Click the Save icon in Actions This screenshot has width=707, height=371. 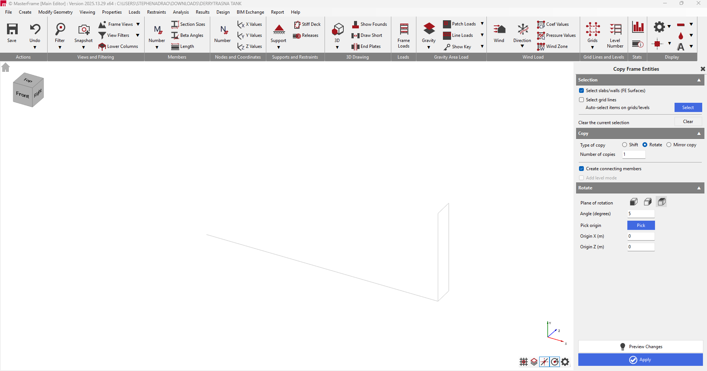(x=12, y=29)
